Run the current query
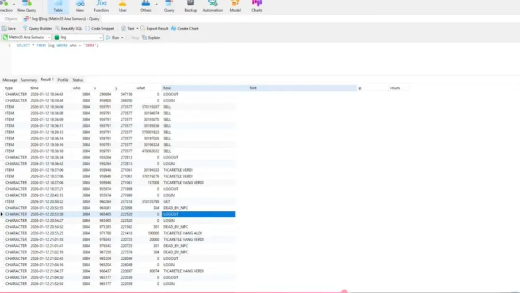The image size is (520, 293). click(113, 37)
